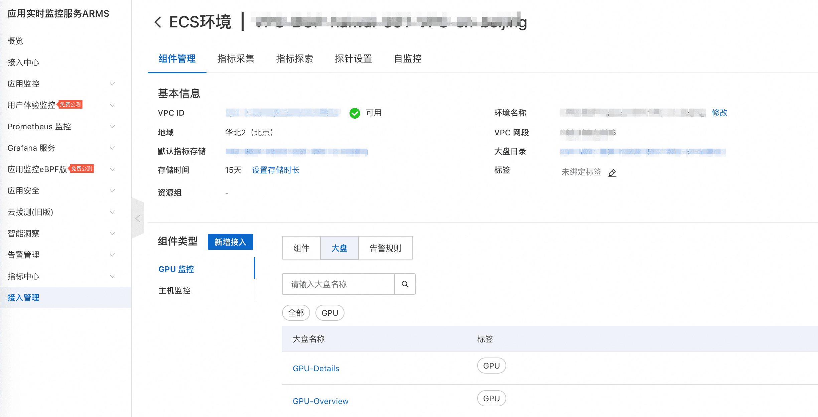
Task: Focus the 请输入大盘名称 search field
Action: click(x=338, y=284)
